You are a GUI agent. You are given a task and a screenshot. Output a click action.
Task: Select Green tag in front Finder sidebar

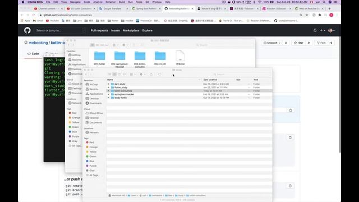[91, 157]
